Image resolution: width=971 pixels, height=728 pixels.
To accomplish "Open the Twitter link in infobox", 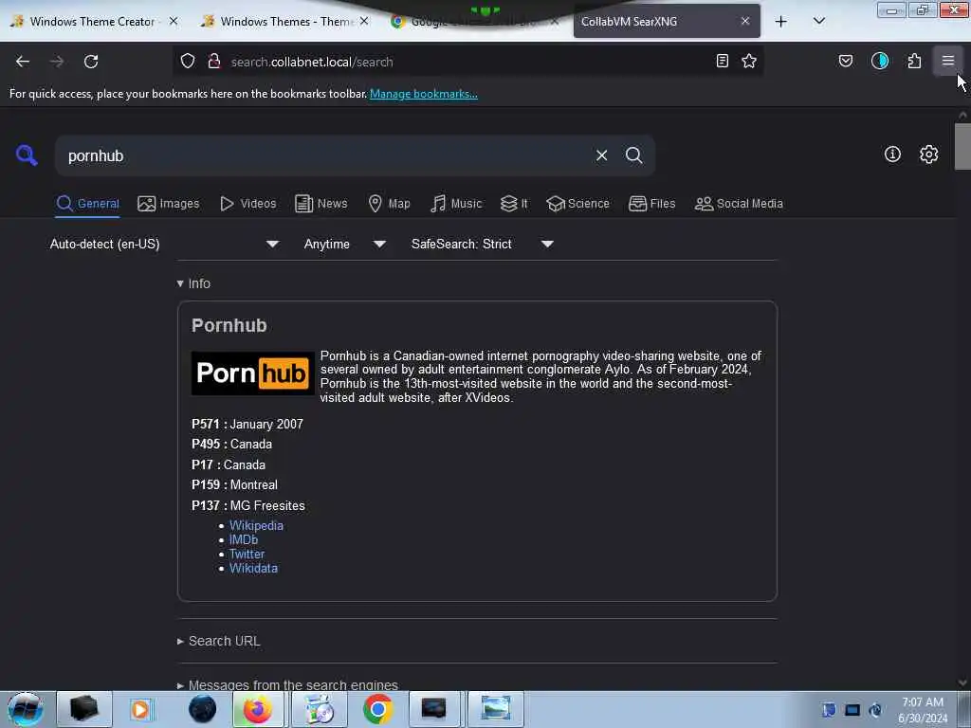I will tap(247, 554).
